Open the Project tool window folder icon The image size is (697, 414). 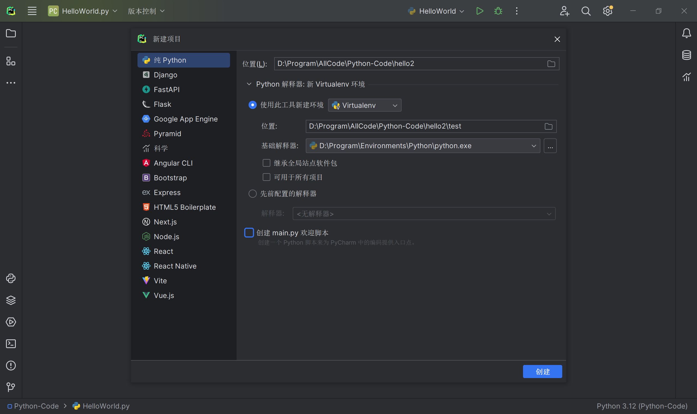click(x=11, y=34)
